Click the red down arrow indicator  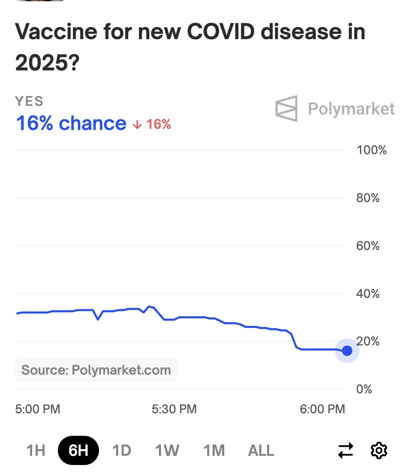coord(137,124)
